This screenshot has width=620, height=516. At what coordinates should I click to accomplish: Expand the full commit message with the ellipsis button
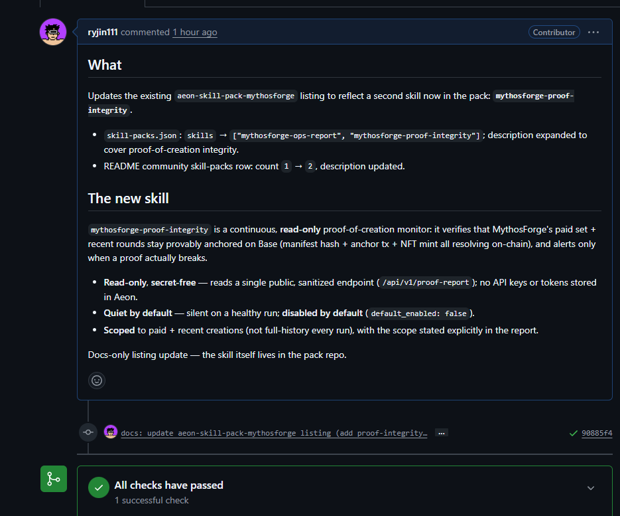click(441, 433)
